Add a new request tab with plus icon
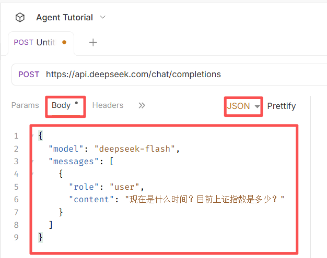Image resolution: width=327 pixels, height=258 pixels. [x=93, y=42]
